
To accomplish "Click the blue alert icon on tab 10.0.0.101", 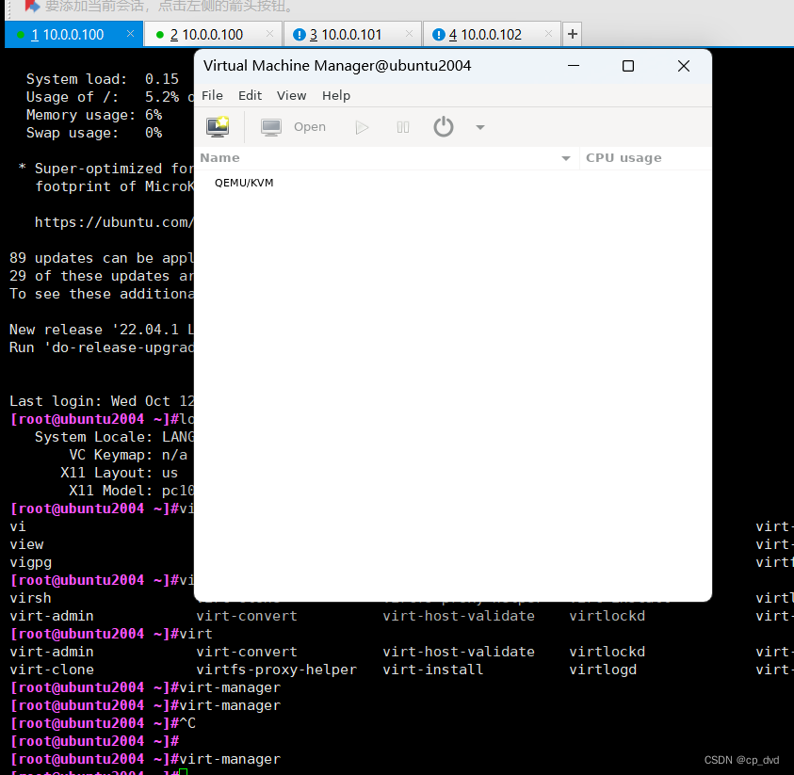I will coord(300,35).
